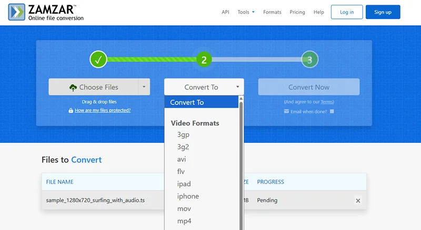Click the Convert Now button

(309, 87)
